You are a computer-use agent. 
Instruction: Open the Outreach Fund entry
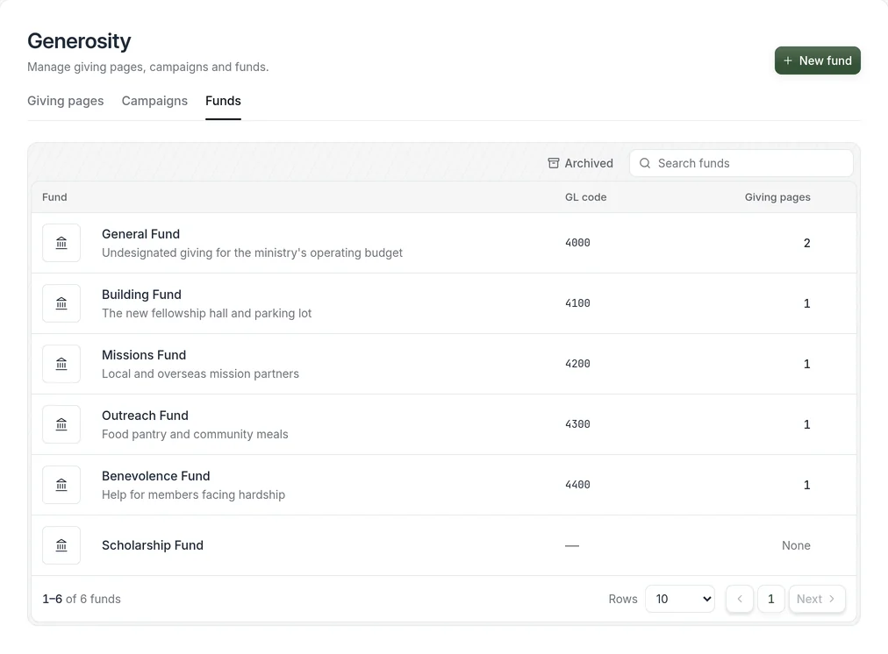(x=444, y=425)
